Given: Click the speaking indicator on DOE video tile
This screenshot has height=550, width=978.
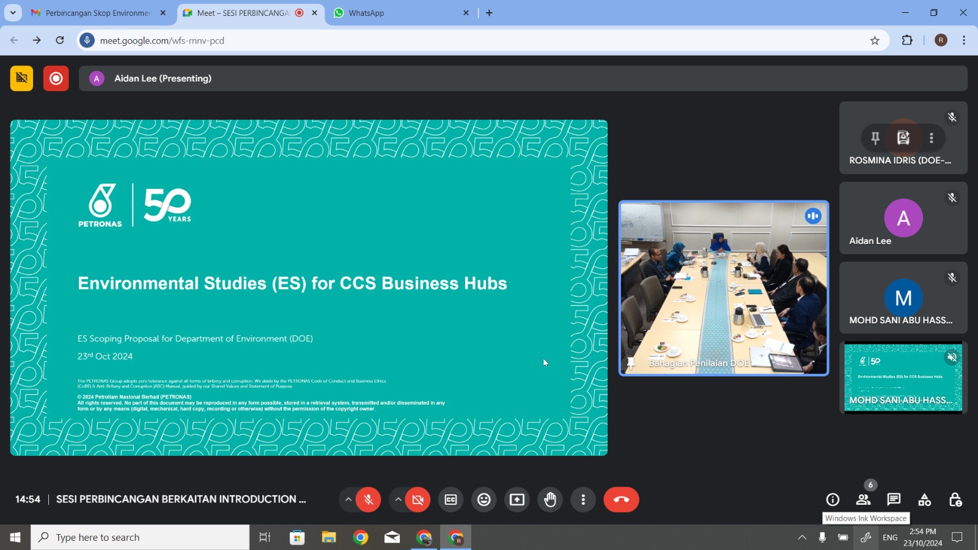Looking at the screenshot, I should coord(813,216).
